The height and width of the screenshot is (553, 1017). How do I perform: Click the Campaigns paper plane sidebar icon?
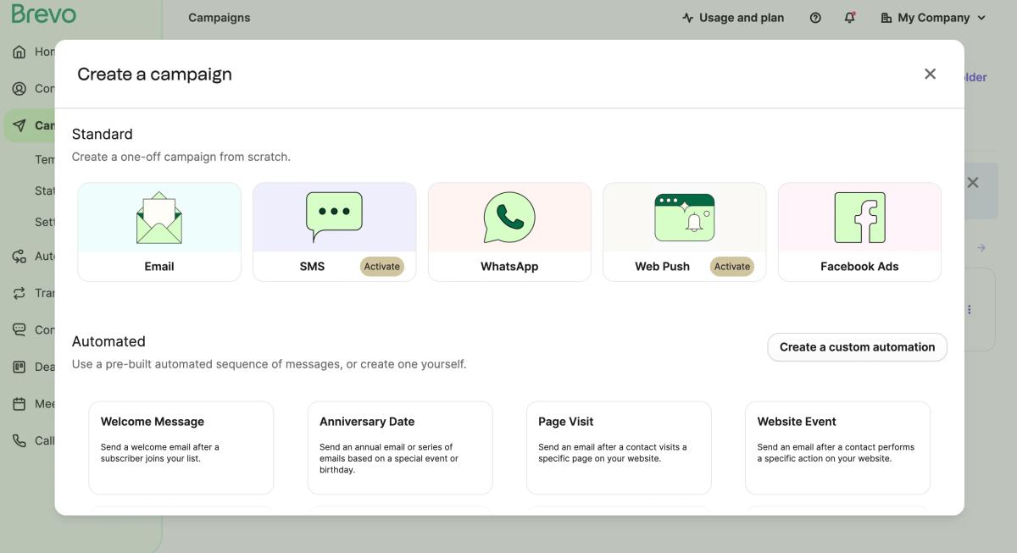[19, 125]
